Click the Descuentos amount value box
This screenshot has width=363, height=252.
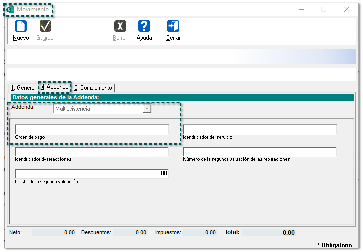click(130, 232)
